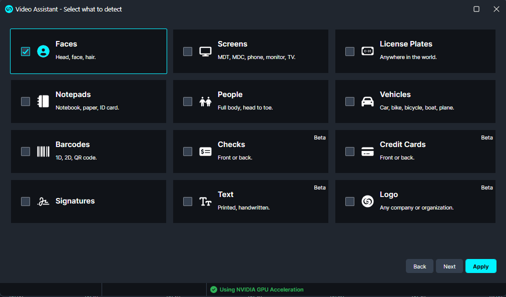Click the Logo swirl icon
The width and height of the screenshot is (506, 297).
(367, 201)
